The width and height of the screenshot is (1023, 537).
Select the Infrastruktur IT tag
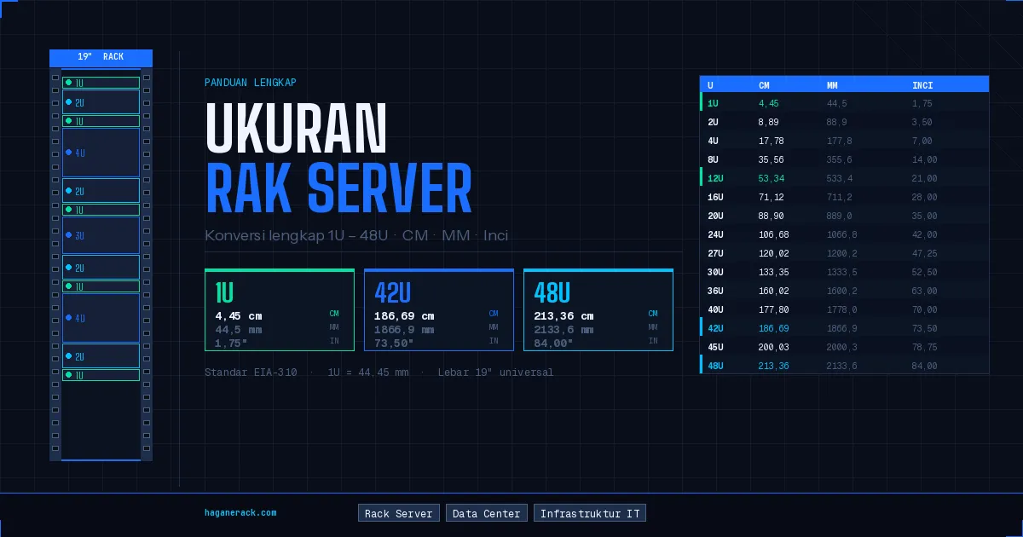[590, 513]
